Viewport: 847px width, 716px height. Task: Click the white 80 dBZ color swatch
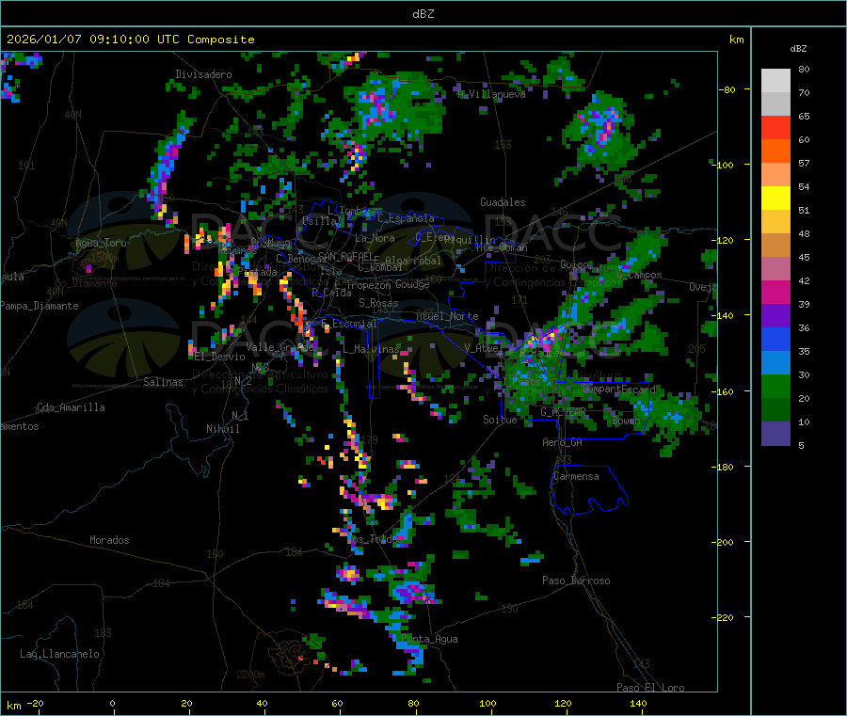point(775,81)
